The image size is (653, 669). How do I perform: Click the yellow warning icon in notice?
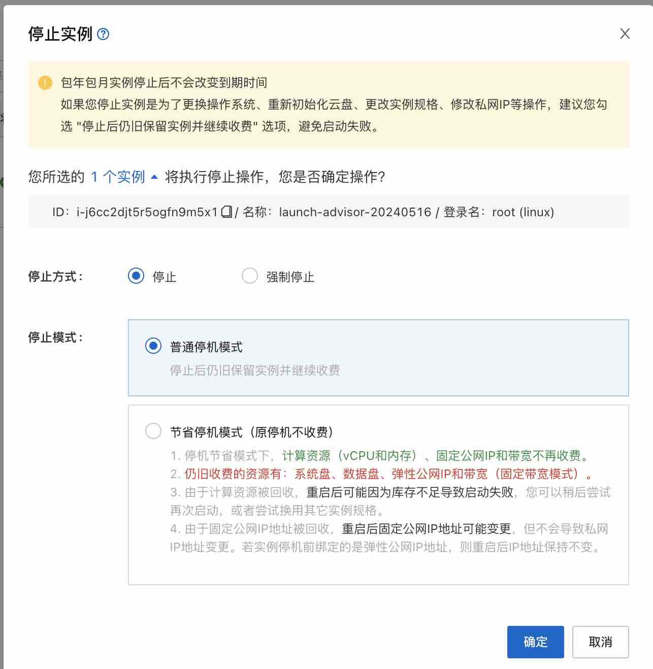[x=45, y=83]
